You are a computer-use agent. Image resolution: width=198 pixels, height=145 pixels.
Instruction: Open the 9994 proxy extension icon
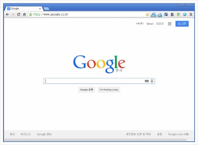point(154,15)
